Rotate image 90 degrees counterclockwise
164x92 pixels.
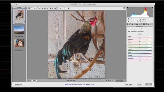point(63,8)
